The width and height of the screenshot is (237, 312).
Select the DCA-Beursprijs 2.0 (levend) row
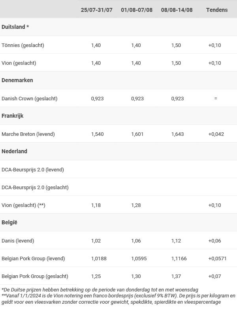118,169
